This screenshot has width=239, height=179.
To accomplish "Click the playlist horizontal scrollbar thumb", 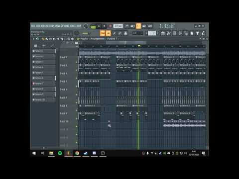I will pyautogui.click(x=126, y=43).
